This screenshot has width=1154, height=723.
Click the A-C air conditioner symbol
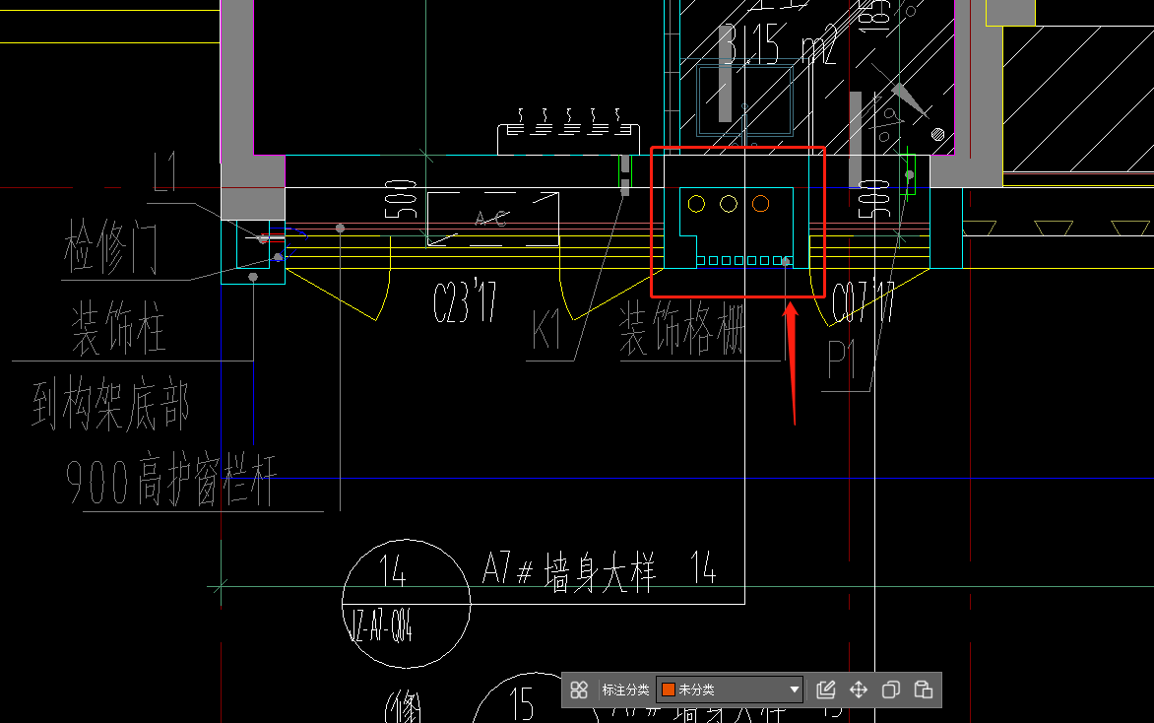492,219
